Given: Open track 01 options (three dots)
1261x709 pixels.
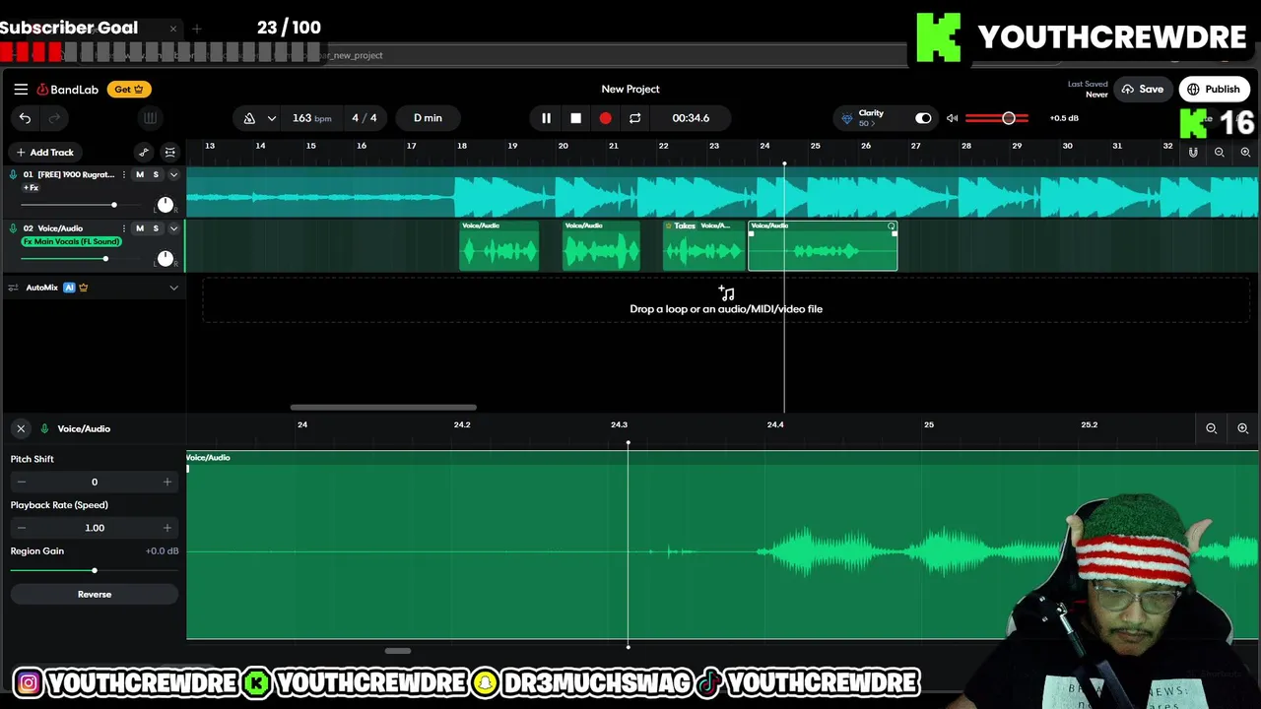Looking at the screenshot, I should coord(124,174).
